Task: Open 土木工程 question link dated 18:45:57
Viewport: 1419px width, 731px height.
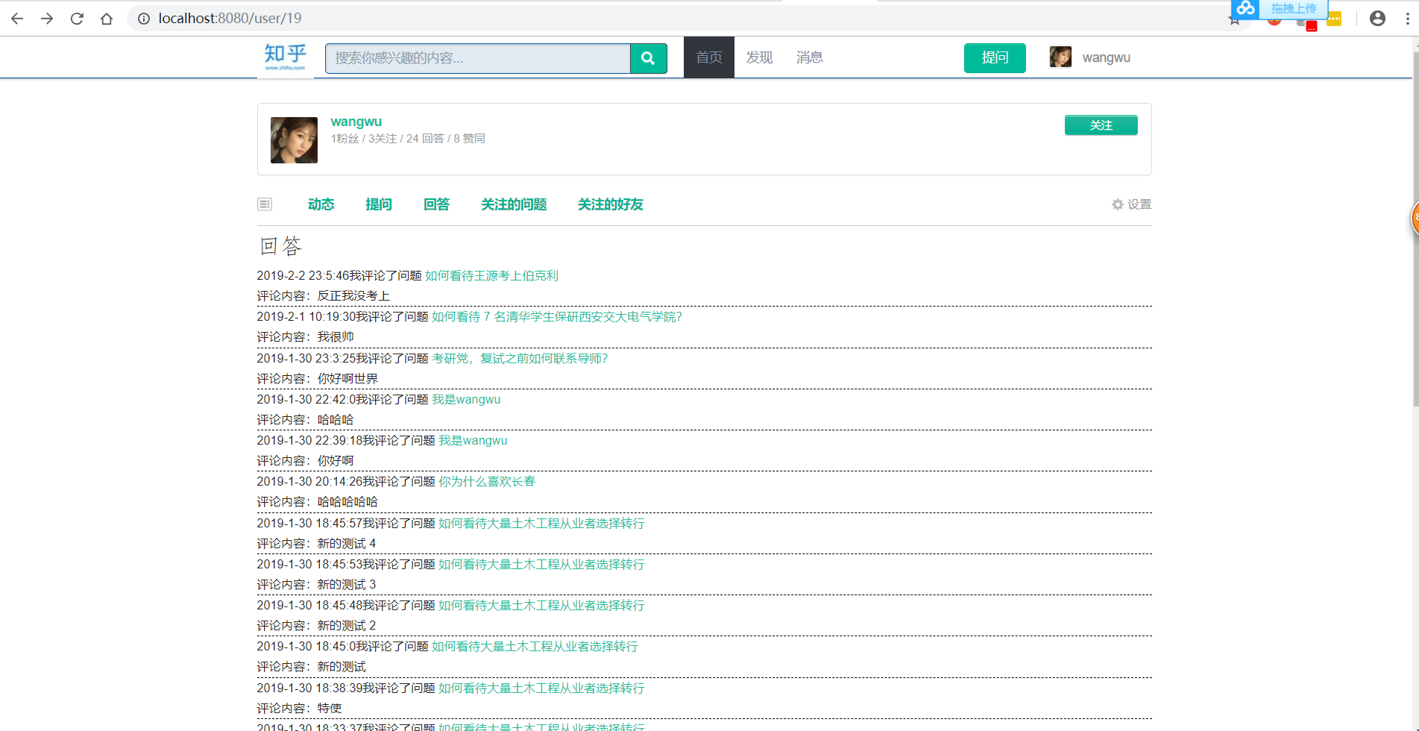Action: pyautogui.click(x=541, y=524)
